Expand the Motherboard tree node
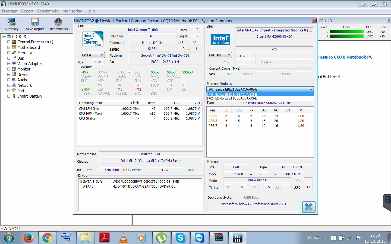 [9, 47]
